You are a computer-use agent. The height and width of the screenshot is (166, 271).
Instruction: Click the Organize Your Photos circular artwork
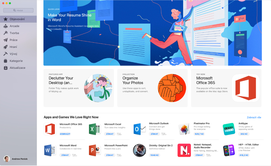click(172, 88)
